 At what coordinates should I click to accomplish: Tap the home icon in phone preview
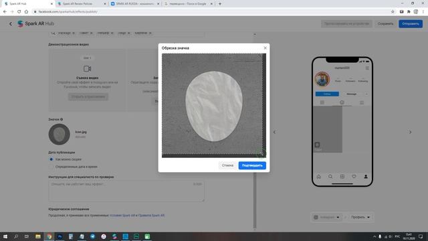(318, 177)
